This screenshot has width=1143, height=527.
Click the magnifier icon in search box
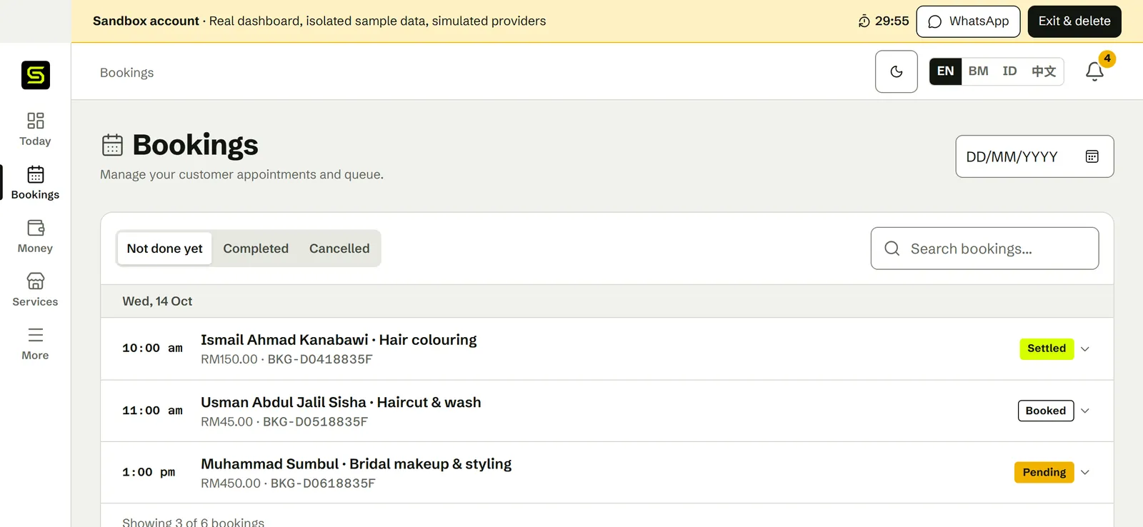pyautogui.click(x=892, y=249)
